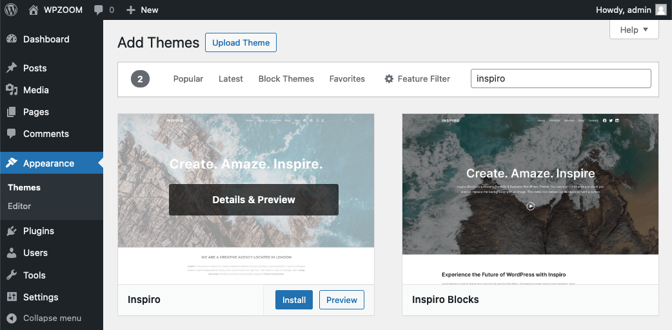Click the results count badge 2
The width and height of the screenshot is (672, 330).
(140, 78)
